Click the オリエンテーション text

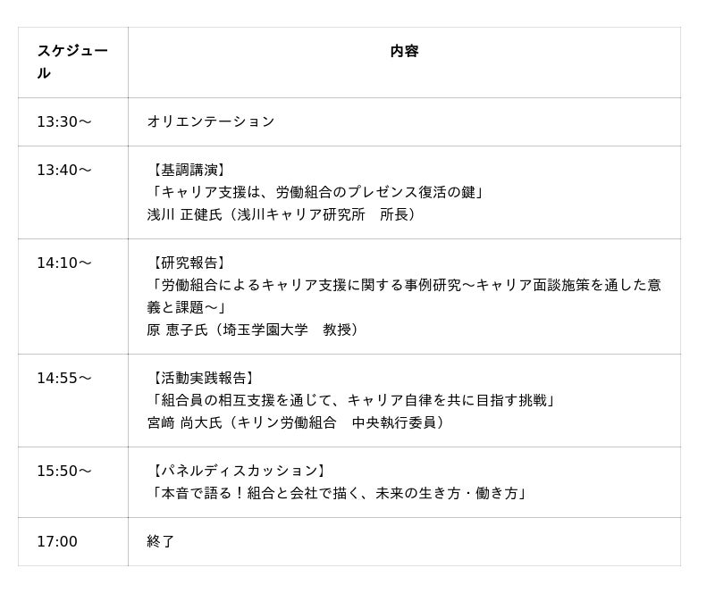tap(210, 121)
